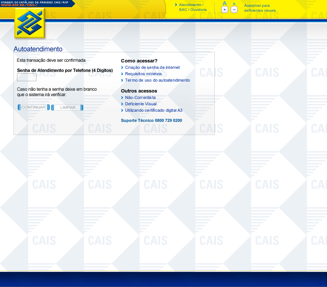327x287 pixels.
Task: Open Atendimento / SAC / Ouvidoria link
Action: coord(193,7)
